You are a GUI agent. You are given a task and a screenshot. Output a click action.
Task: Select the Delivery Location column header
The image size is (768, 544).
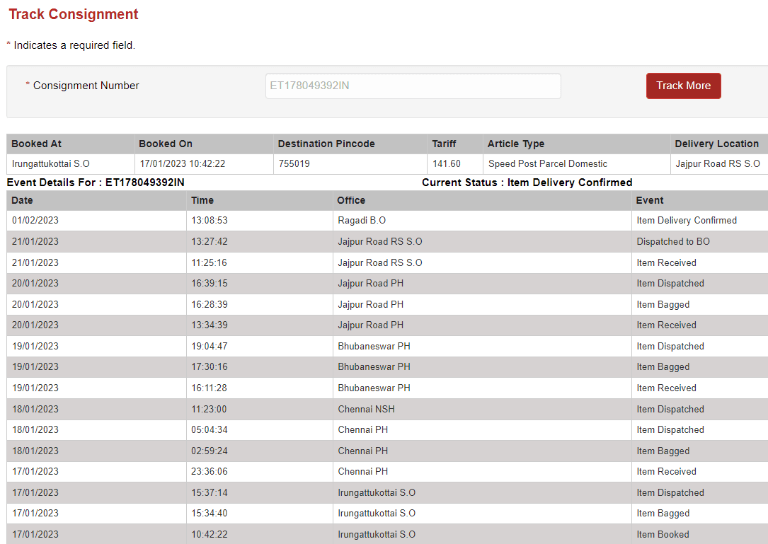click(x=716, y=144)
